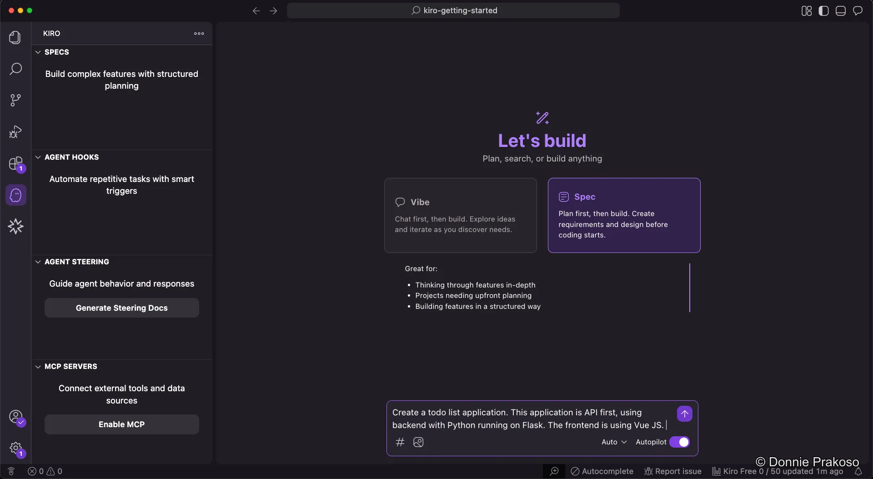Open the Auto model dropdown
873x479 pixels.
614,442
